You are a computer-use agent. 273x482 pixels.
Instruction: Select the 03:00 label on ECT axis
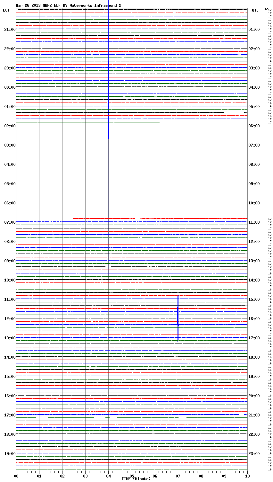pyautogui.click(x=10, y=145)
